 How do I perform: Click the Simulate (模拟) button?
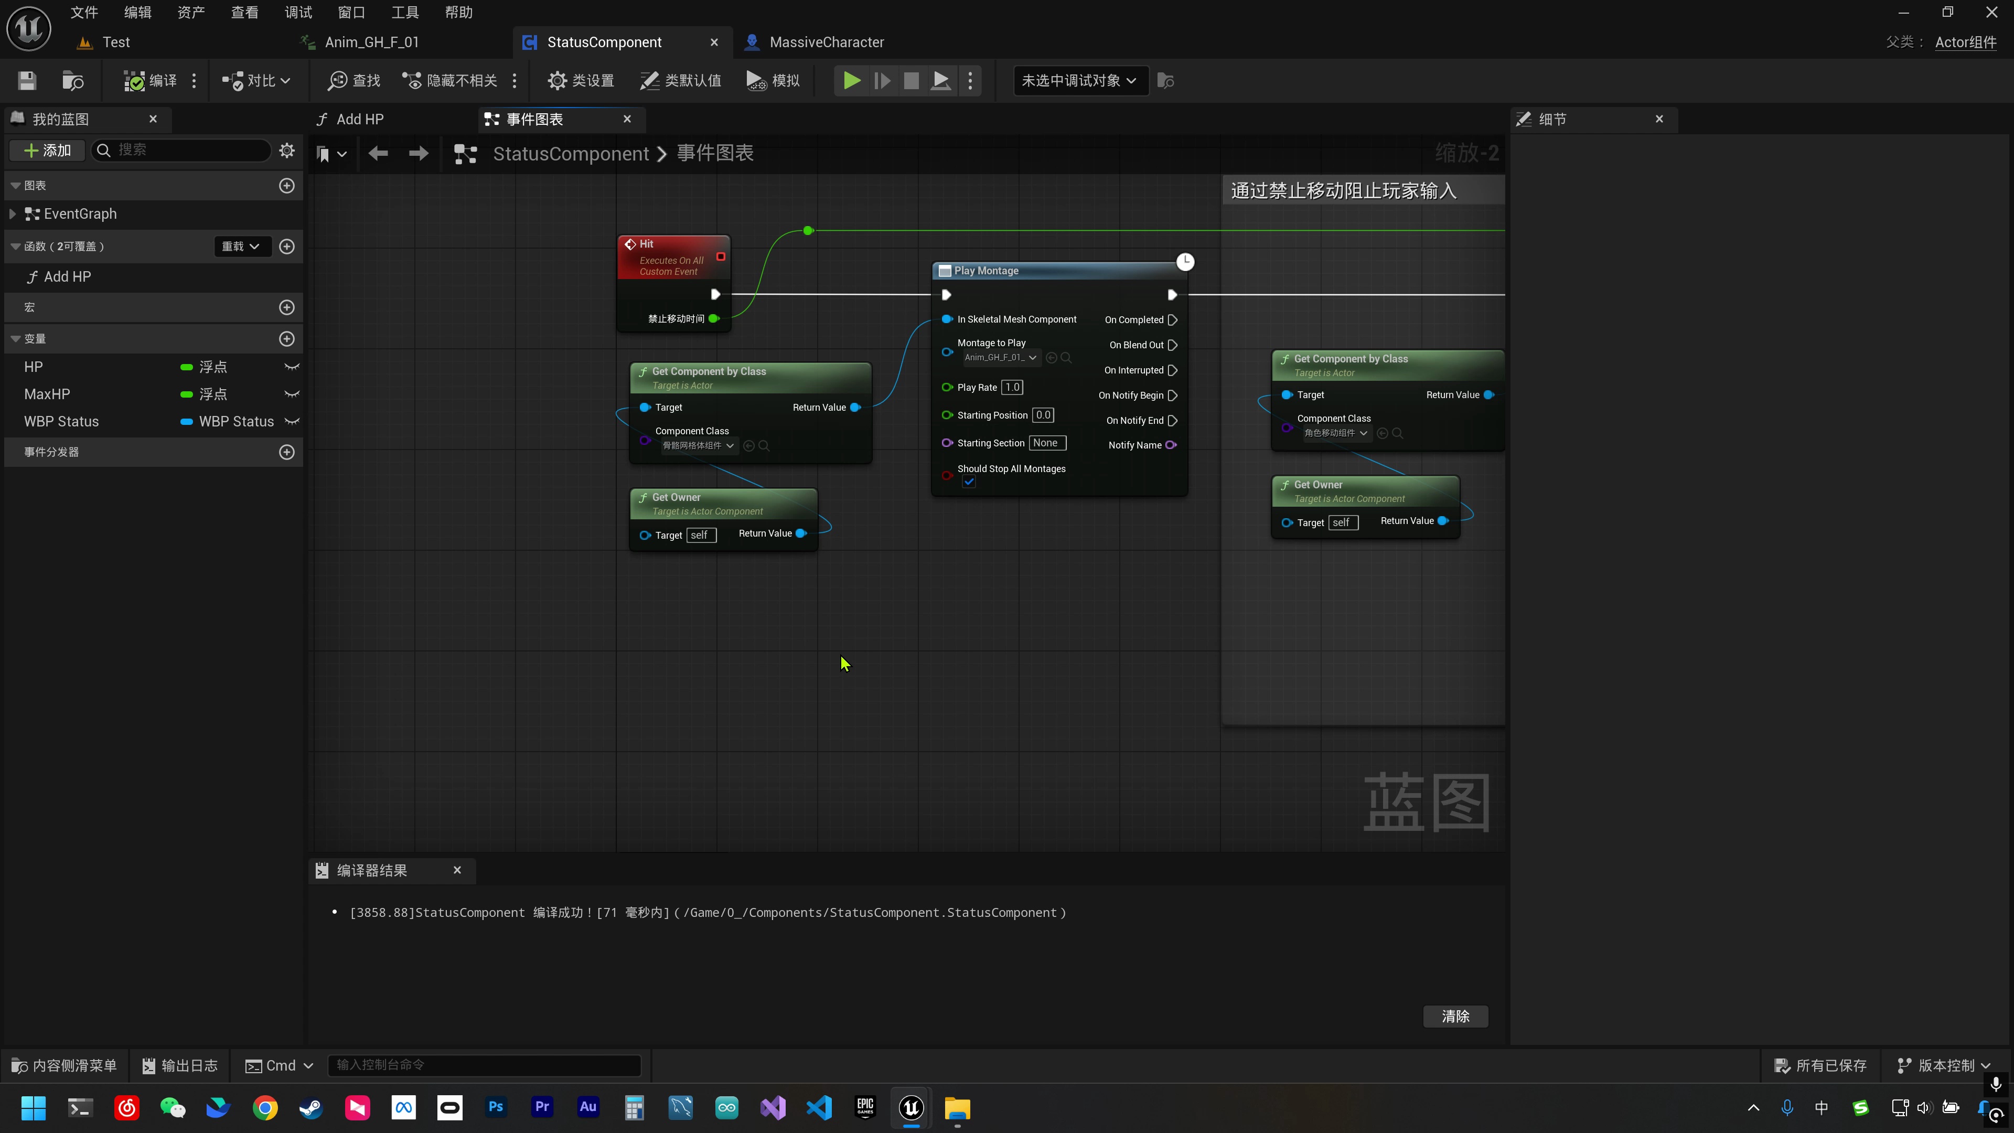tap(773, 81)
